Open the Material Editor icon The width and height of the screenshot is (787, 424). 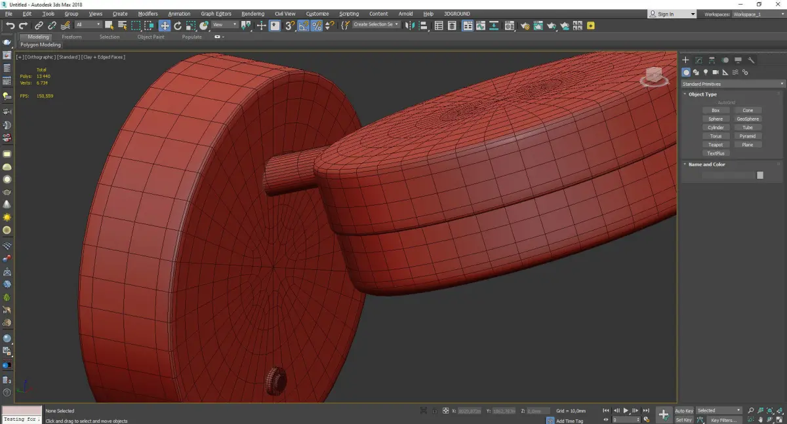click(509, 26)
